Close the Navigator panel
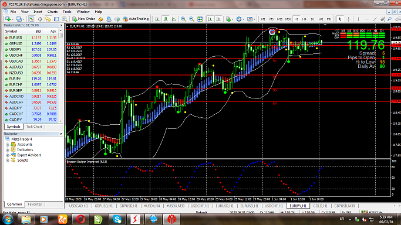 click(61, 134)
